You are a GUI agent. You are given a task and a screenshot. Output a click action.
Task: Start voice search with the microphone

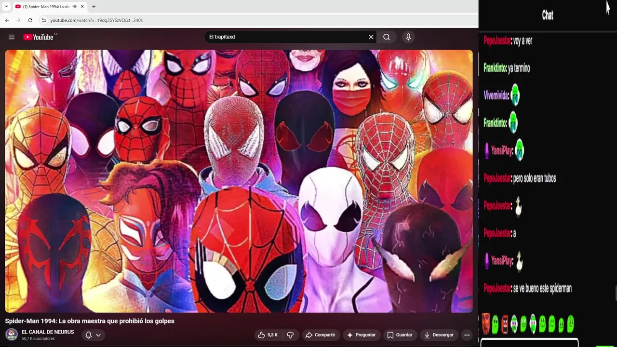click(x=408, y=37)
